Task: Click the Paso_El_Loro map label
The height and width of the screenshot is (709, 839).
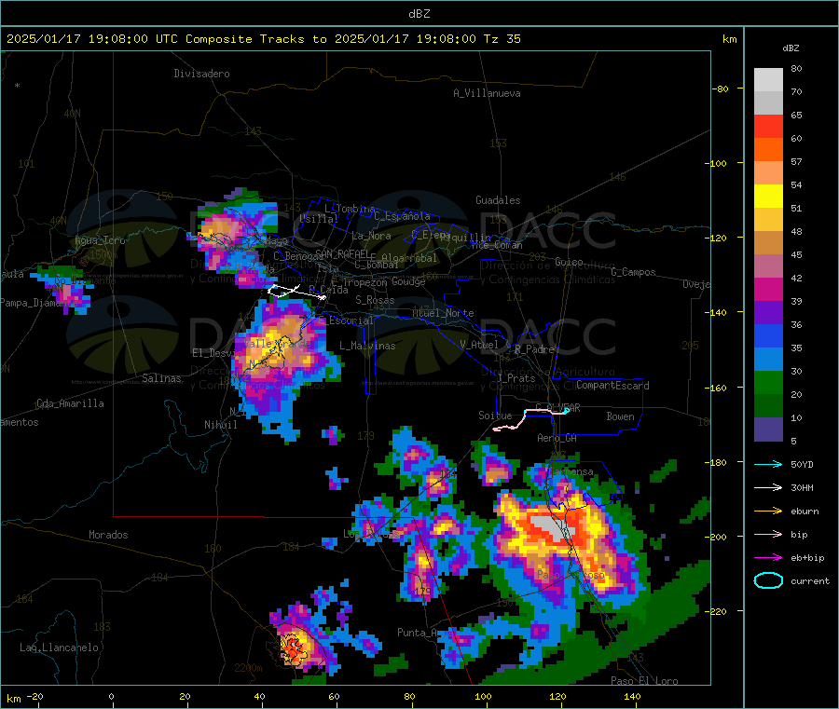Action: coord(644,681)
